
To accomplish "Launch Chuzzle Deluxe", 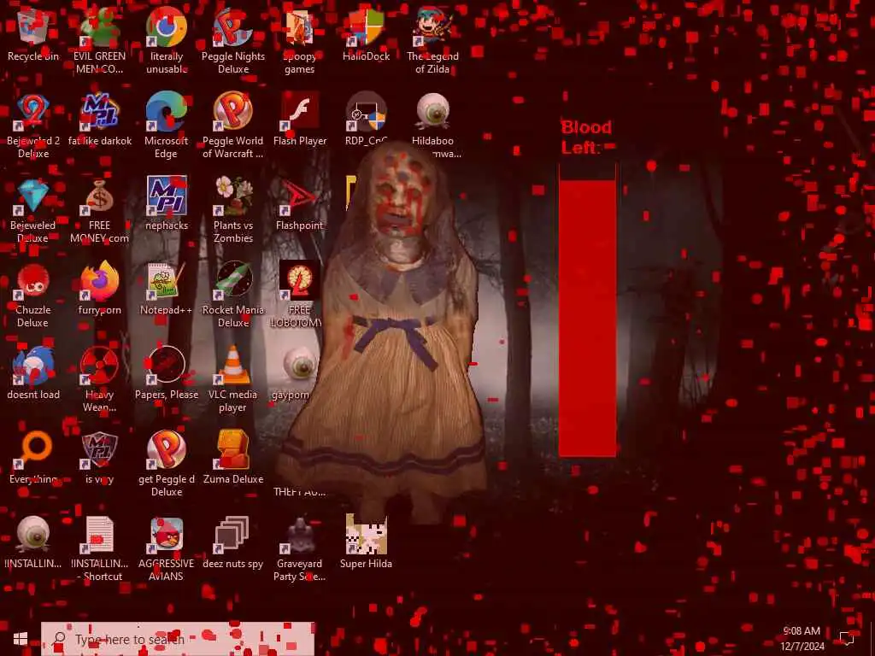I will pyautogui.click(x=33, y=281).
